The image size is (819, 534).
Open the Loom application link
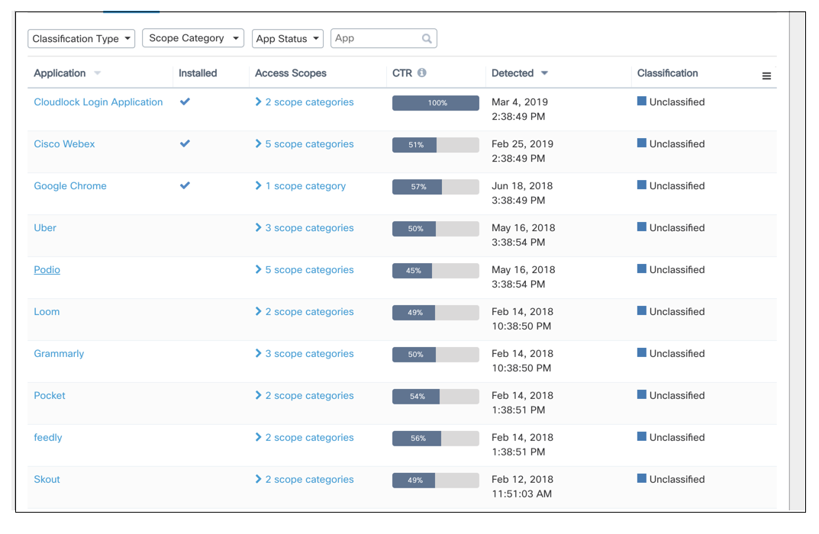(x=47, y=312)
